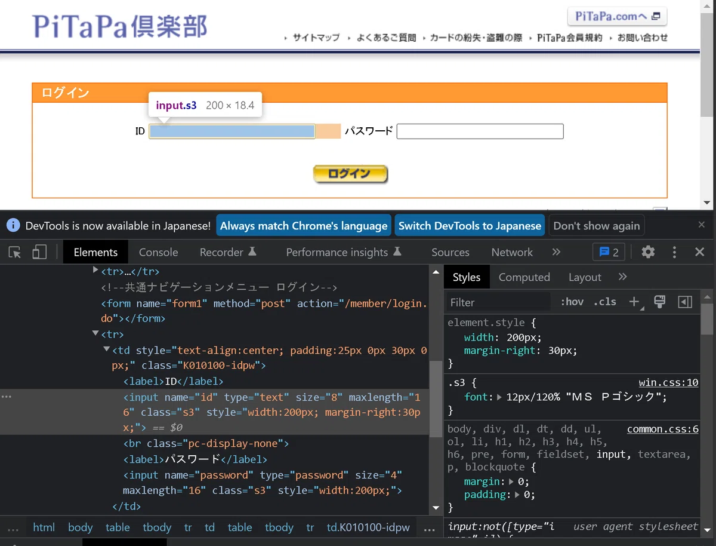Expand the padding shorthand property triangle

coord(517,495)
